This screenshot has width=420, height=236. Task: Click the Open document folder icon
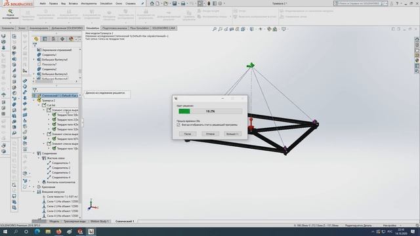pos(166,3)
